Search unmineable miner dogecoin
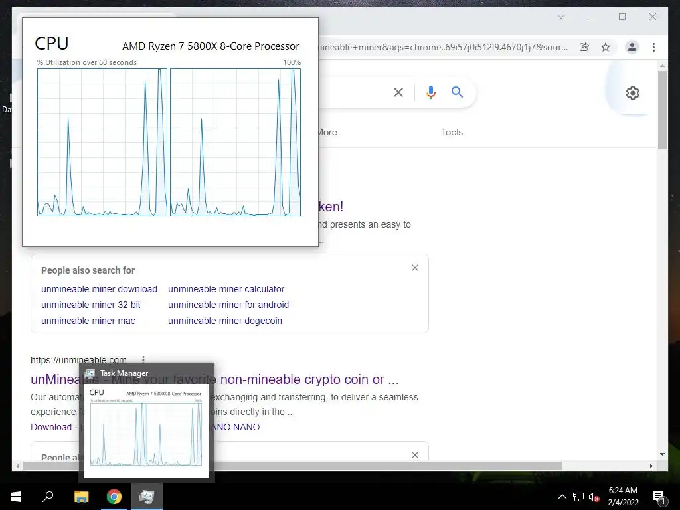Viewport: 680px width, 510px height. coord(225,321)
